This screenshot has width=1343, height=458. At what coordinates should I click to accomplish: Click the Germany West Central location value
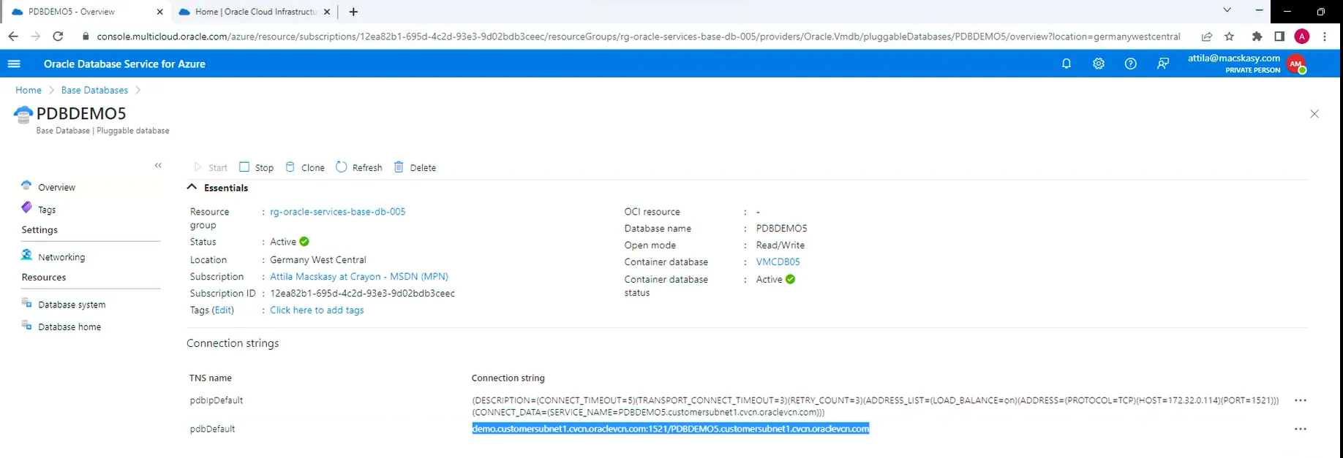coord(317,260)
